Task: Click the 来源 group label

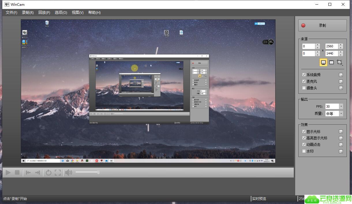Action: [x=304, y=39]
